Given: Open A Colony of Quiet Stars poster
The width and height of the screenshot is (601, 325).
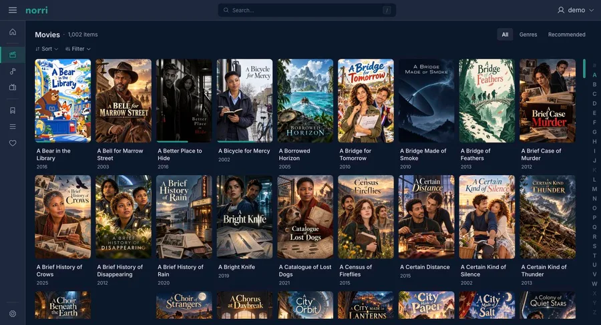Looking at the screenshot, I should click(548, 305).
